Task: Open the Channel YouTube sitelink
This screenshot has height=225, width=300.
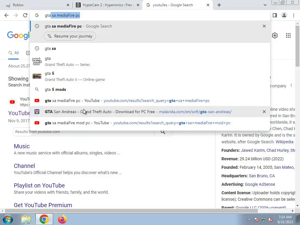Action: [x=24, y=166]
